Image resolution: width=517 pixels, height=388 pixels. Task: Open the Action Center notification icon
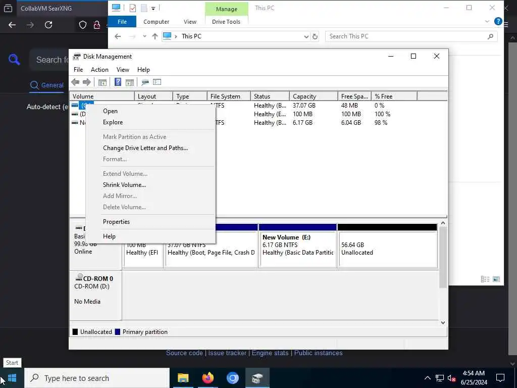(x=500, y=378)
